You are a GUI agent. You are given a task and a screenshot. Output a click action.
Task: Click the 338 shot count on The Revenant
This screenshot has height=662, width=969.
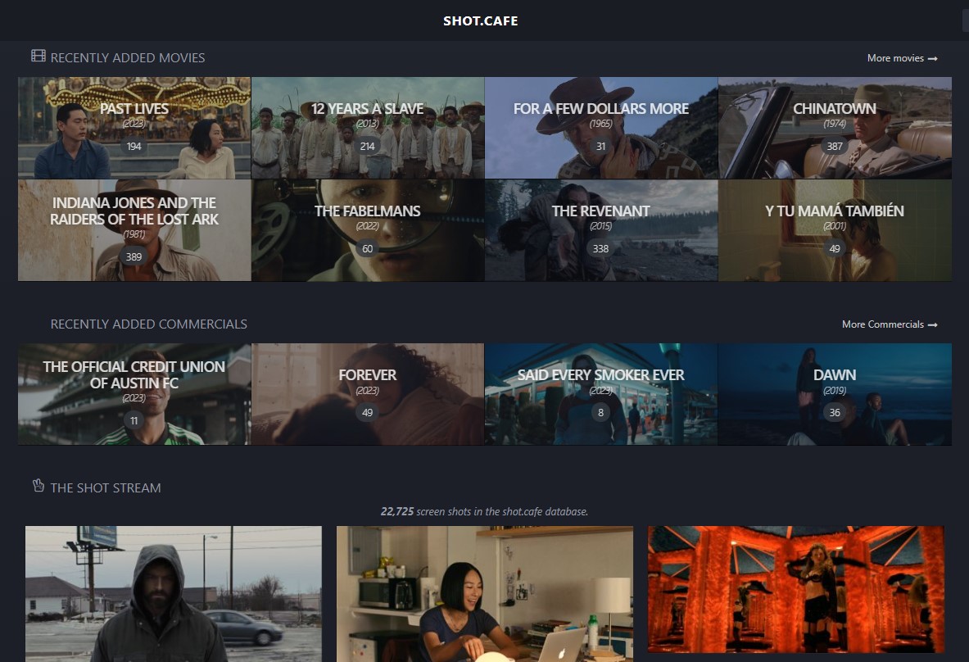(600, 248)
